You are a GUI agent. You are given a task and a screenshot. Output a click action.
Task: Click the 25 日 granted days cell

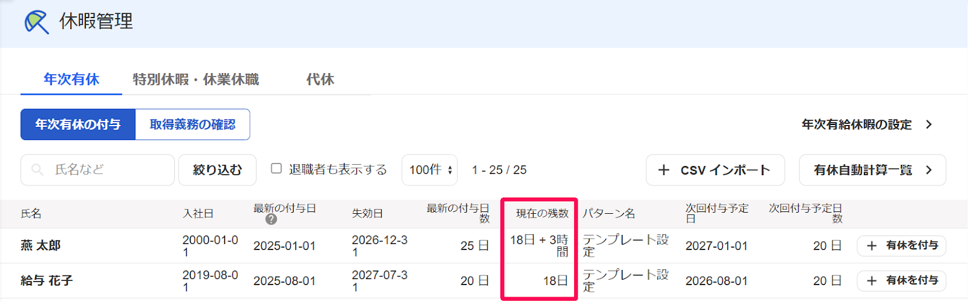pos(474,246)
